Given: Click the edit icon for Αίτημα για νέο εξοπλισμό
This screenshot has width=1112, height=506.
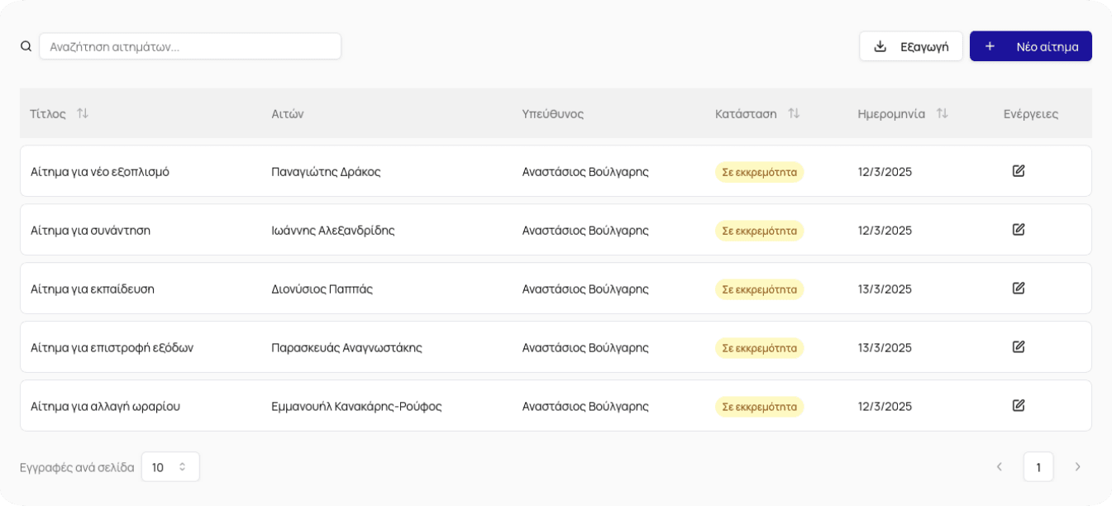Looking at the screenshot, I should point(1019,171).
